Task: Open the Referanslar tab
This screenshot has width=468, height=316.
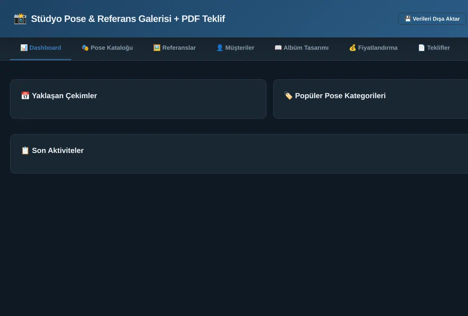Action: point(174,48)
